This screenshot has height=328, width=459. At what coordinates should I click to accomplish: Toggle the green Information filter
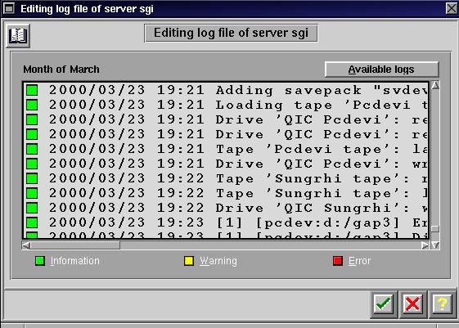click(x=40, y=261)
